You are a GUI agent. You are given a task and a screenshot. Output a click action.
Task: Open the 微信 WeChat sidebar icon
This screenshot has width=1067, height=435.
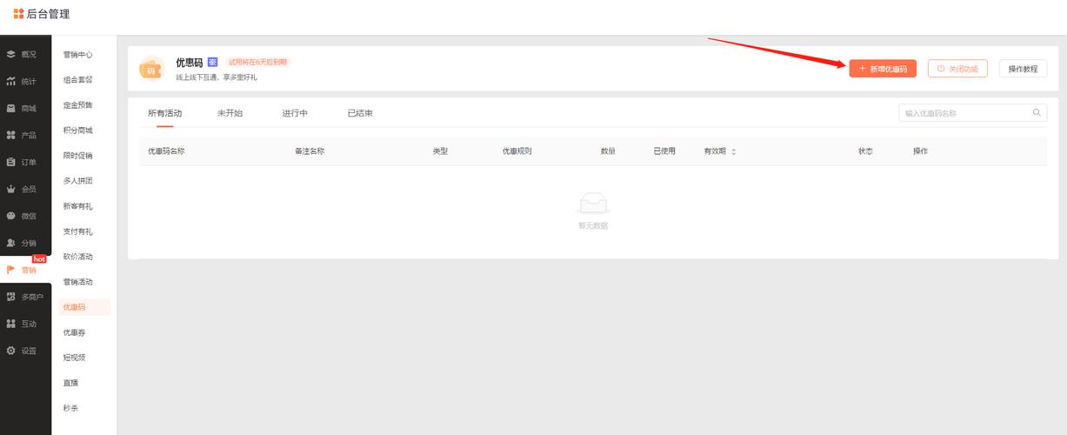click(10, 216)
